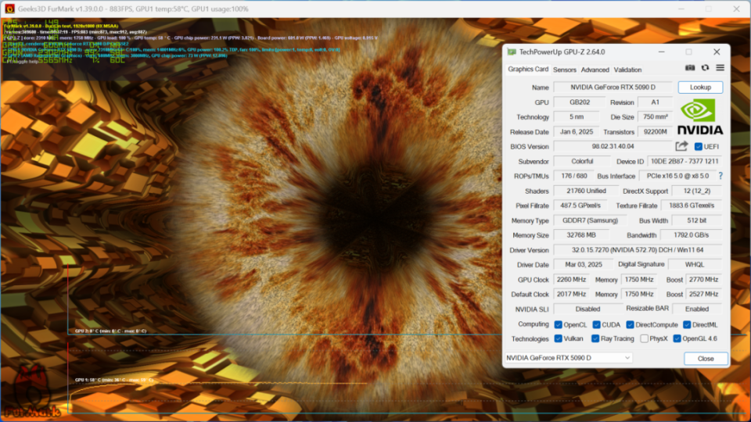Screen dimensions: 751x422
Task: Click the Default Clock value 2017 MHz
Action: pyautogui.click(x=571, y=294)
